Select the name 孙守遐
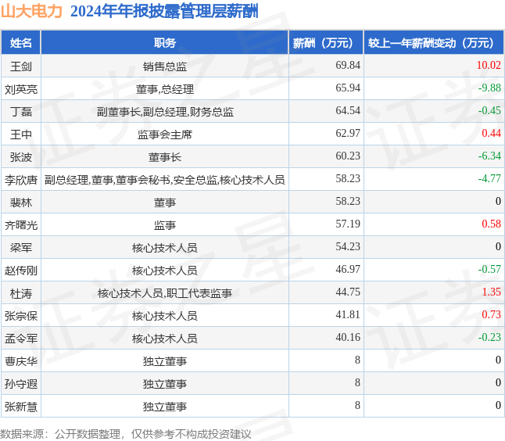Screen dimensions: 505x441 pyautogui.click(x=21, y=384)
